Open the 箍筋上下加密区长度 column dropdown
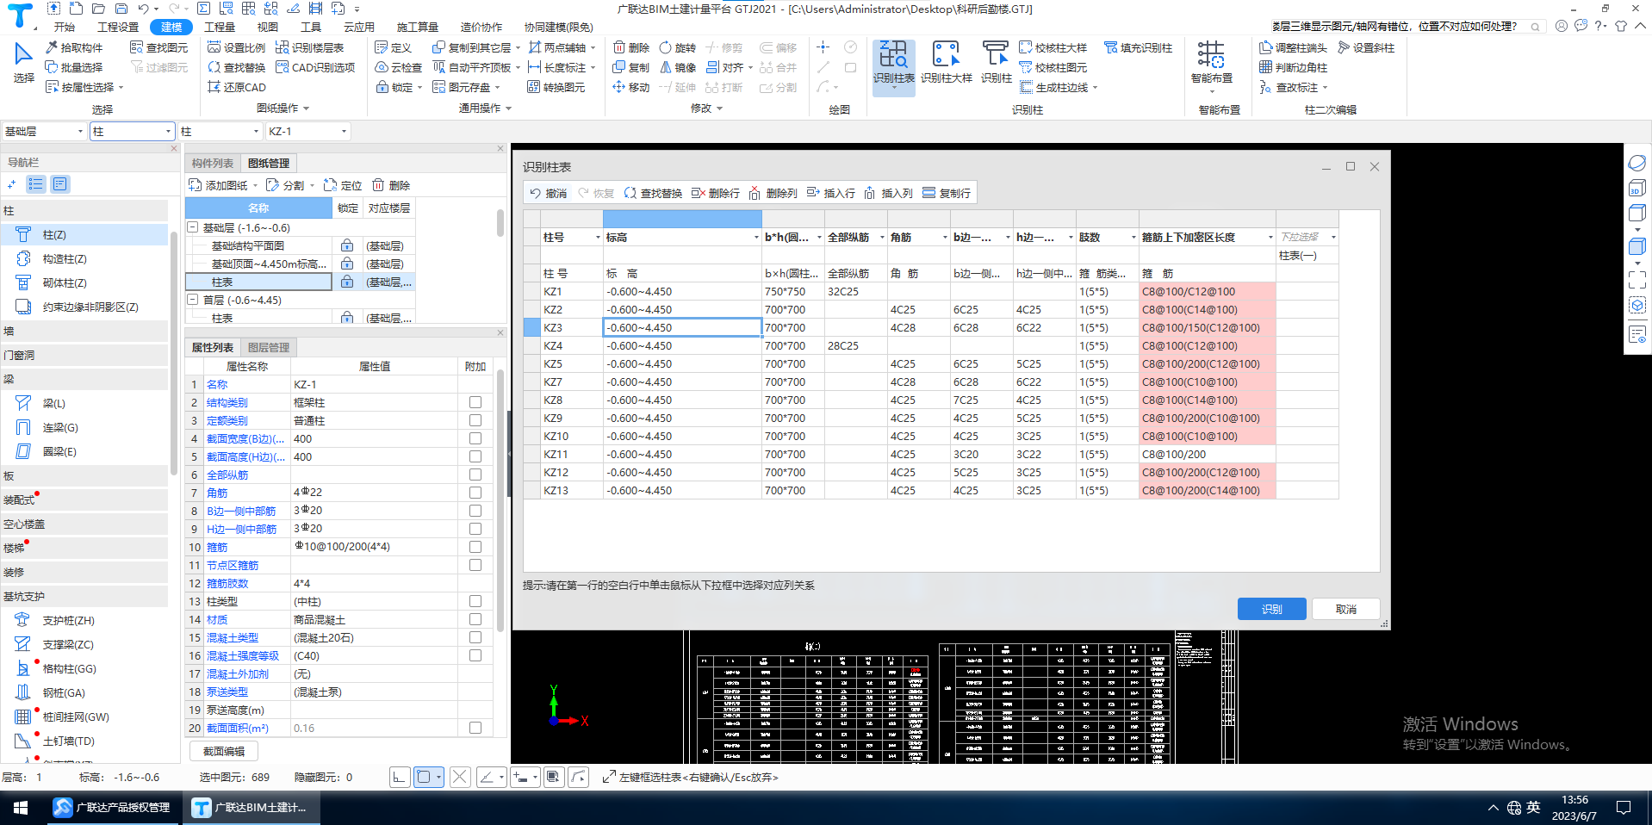The width and height of the screenshot is (1652, 825). pyautogui.click(x=1270, y=238)
